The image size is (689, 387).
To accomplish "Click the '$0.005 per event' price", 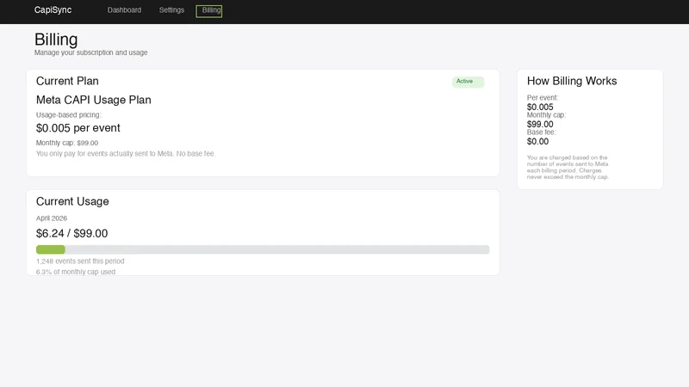I will pos(78,128).
